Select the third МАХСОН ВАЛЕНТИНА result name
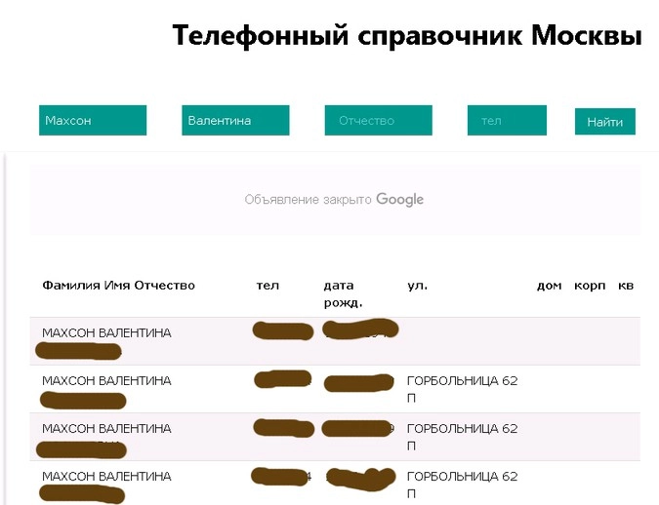 [x=106, y=428]
